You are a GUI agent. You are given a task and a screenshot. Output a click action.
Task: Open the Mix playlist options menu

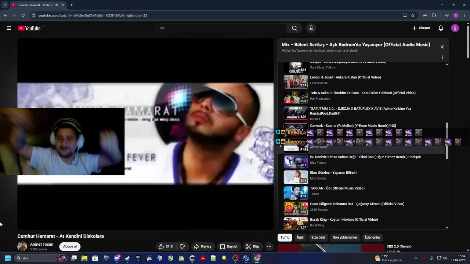click(x=442, y=58)
